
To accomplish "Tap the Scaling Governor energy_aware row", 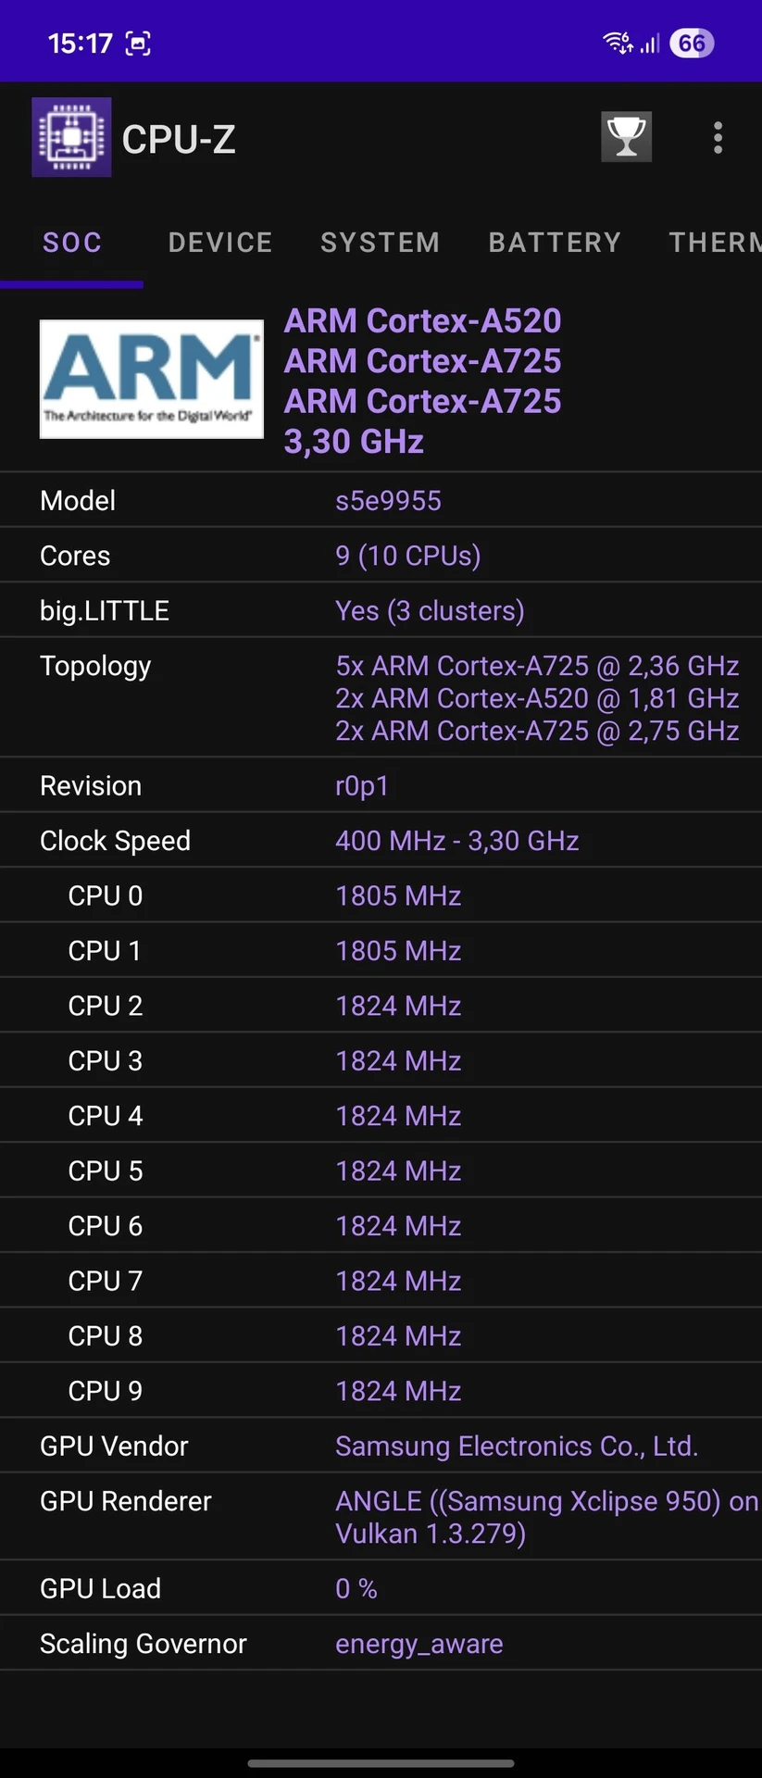I will [381, 1644].
